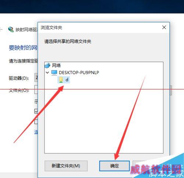Click empty space in the folder tree list
The height and width of the screenshot is (178, 184).
(104, 118)
